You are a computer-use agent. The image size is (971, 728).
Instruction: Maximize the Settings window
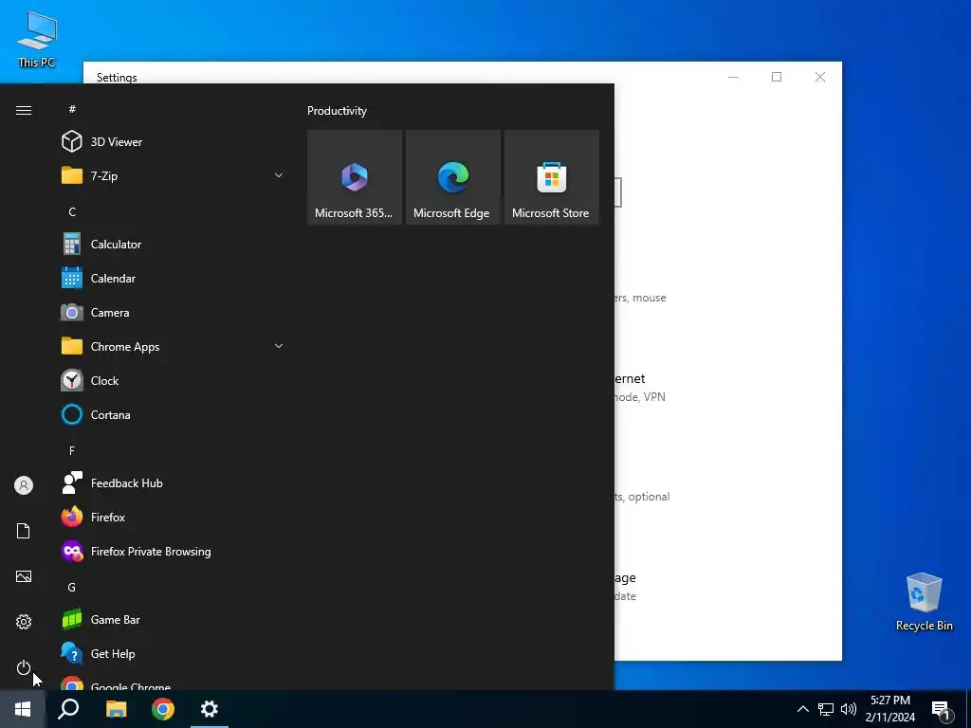(777, 77)
